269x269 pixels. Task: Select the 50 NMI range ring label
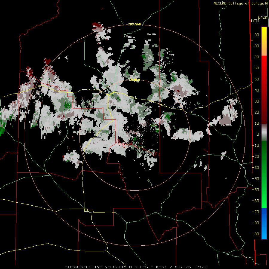click(134, 80)
